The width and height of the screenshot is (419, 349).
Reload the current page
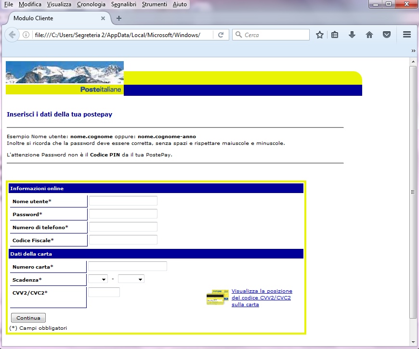click(221, 35)
